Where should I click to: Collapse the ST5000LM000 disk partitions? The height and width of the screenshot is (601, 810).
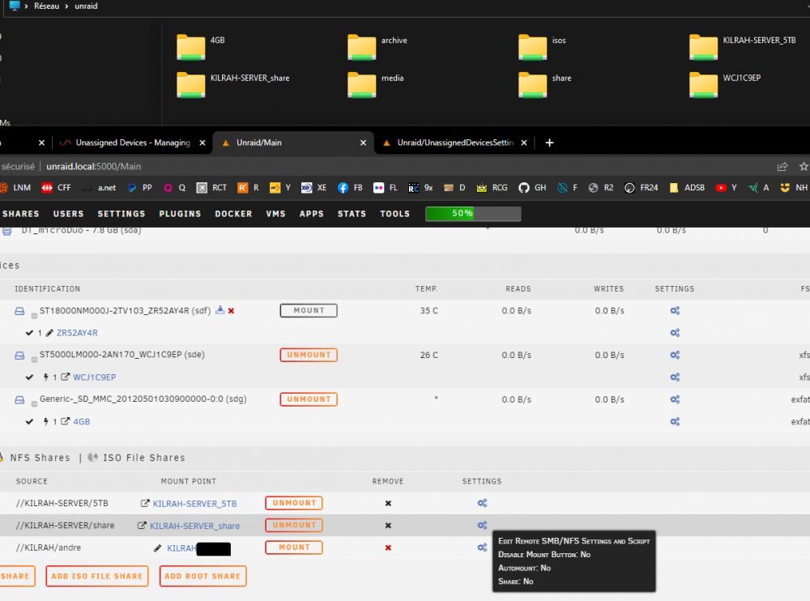click(x=34, y=360)
